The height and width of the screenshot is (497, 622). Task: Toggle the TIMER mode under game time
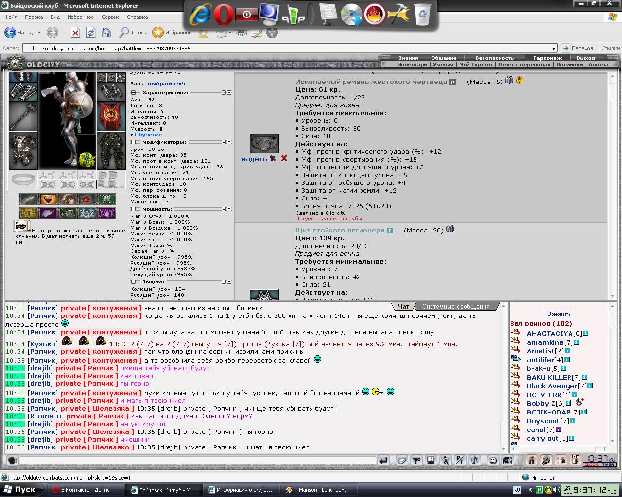pos(608,464)
